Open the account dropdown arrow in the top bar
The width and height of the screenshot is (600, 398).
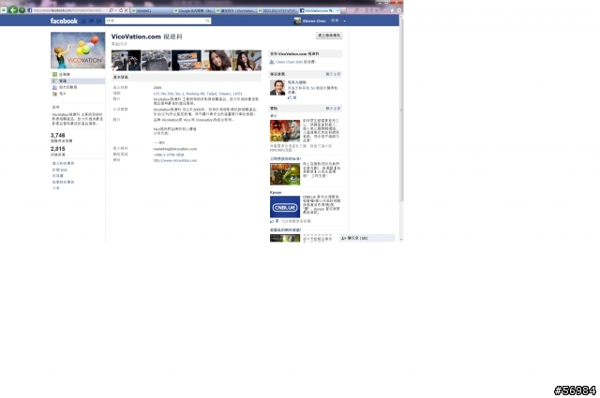tap(344, 21)
